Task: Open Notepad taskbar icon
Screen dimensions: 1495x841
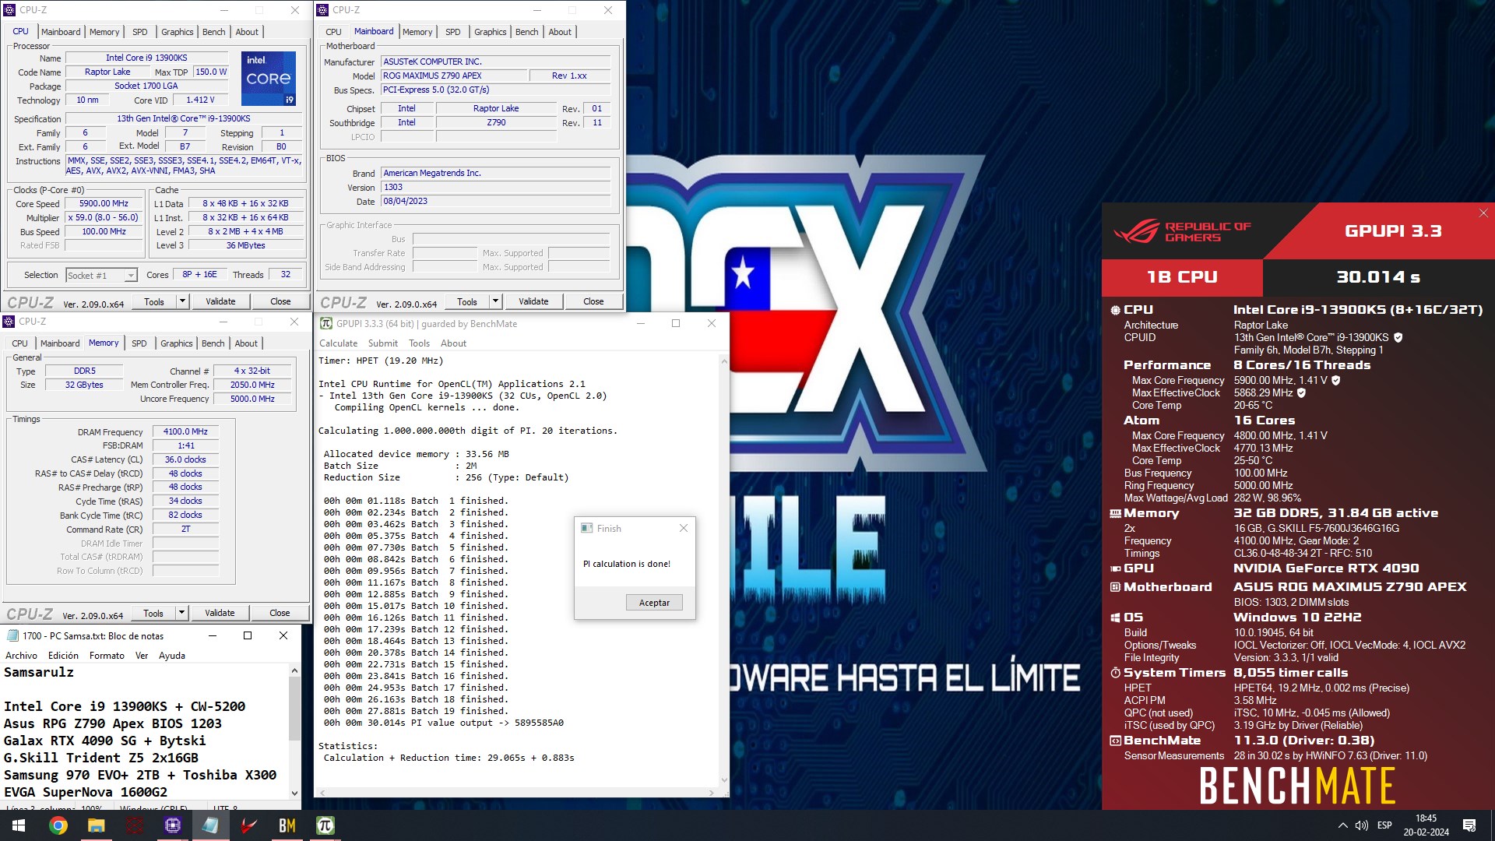Action: [x=210, y=825]
